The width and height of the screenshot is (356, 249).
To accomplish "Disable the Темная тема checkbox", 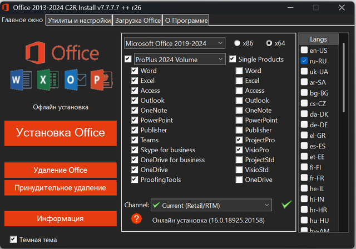I will (x=13, y=239).
